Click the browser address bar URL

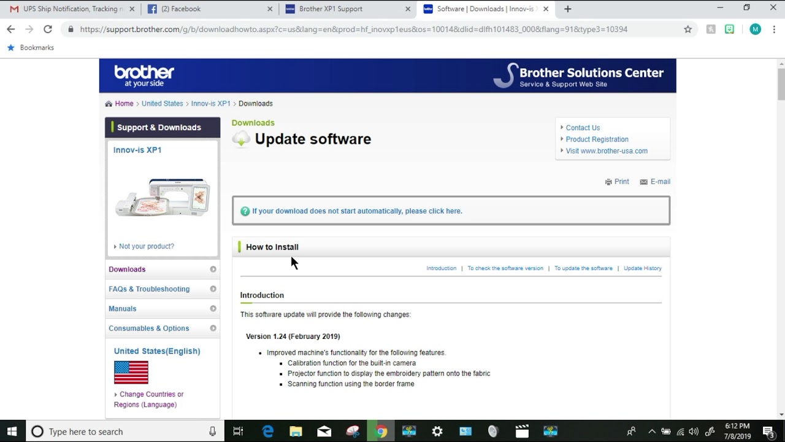(353, 29)
